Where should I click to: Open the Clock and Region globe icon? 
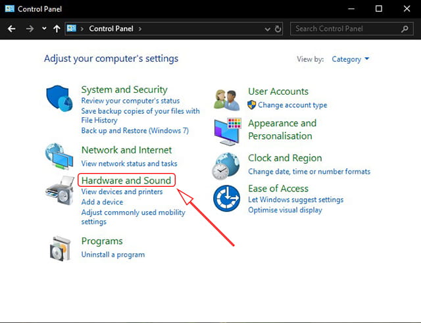pos(226,166)
